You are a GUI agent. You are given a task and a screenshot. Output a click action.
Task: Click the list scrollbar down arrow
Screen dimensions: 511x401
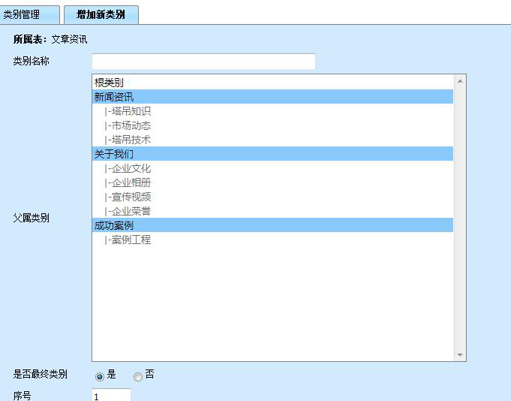[x=460, y=355]
